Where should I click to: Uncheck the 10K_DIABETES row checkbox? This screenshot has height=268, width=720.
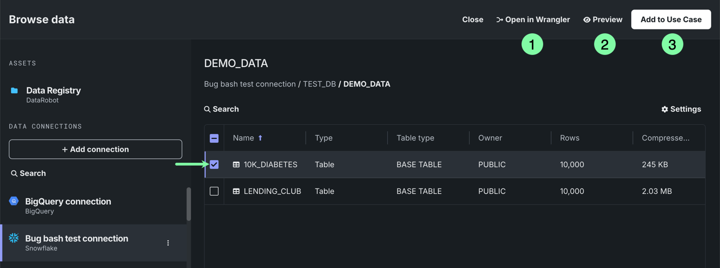(x=214, y=165)
